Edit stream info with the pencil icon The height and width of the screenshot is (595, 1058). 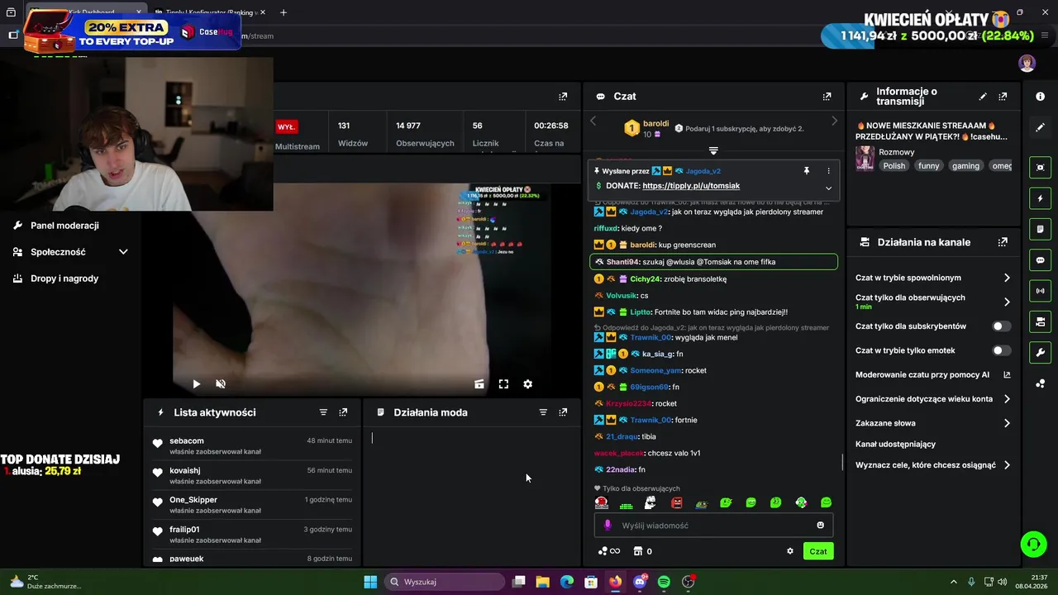(983, 97)
